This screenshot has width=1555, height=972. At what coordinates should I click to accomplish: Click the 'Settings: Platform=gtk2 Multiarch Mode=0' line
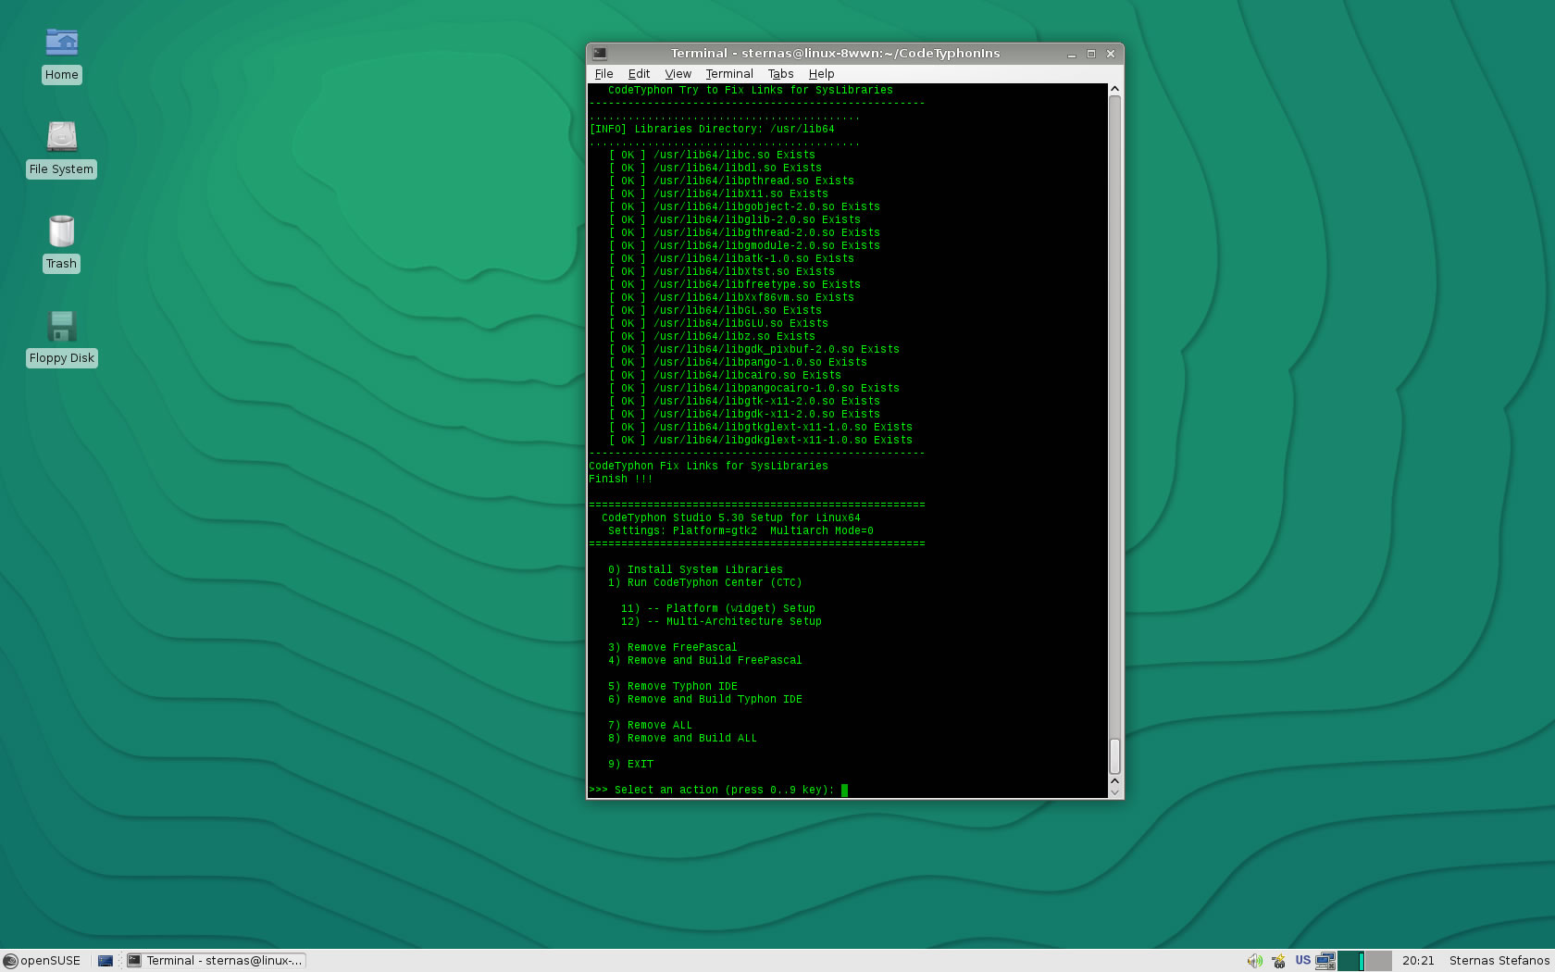click(740, 531)
